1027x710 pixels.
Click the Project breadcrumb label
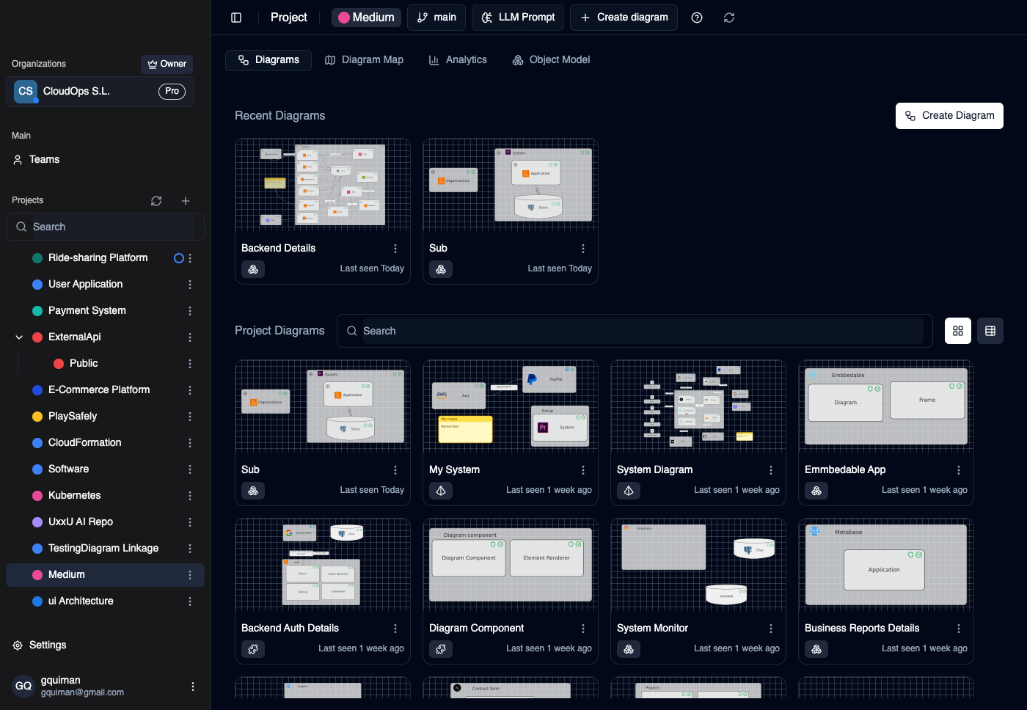(x=289, y=18)
